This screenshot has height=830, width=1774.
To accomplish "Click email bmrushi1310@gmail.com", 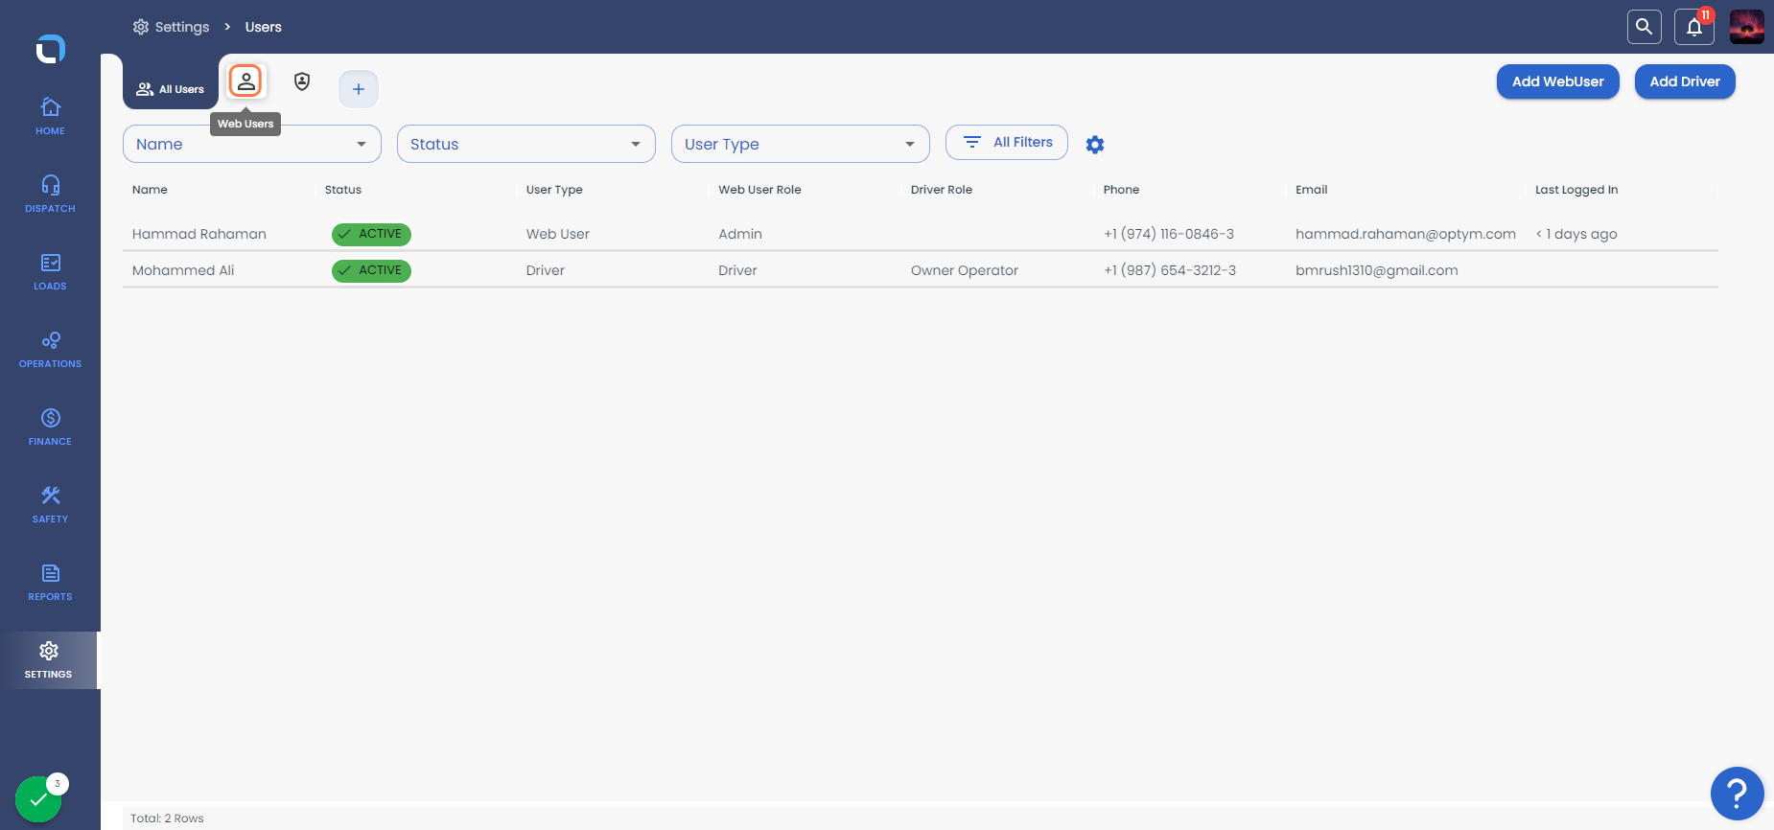I will (x=1377, y=270).
